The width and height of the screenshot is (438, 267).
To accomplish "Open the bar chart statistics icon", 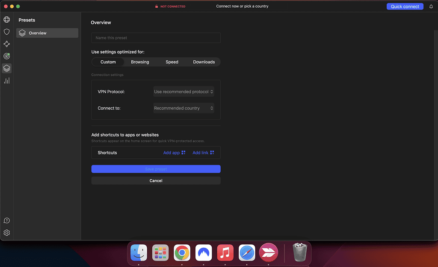I will pos(6,80).
